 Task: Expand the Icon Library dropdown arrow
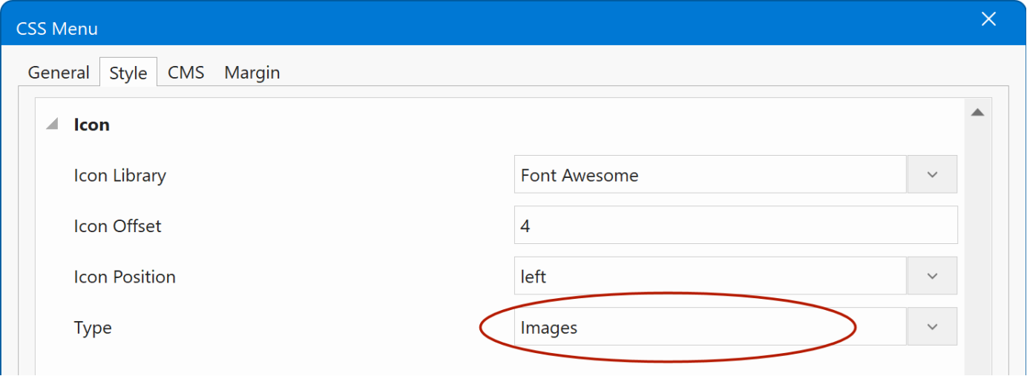click(932, 175)
